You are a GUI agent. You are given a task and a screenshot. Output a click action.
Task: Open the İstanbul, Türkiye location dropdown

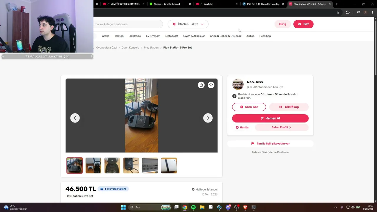tap(188, 24)
